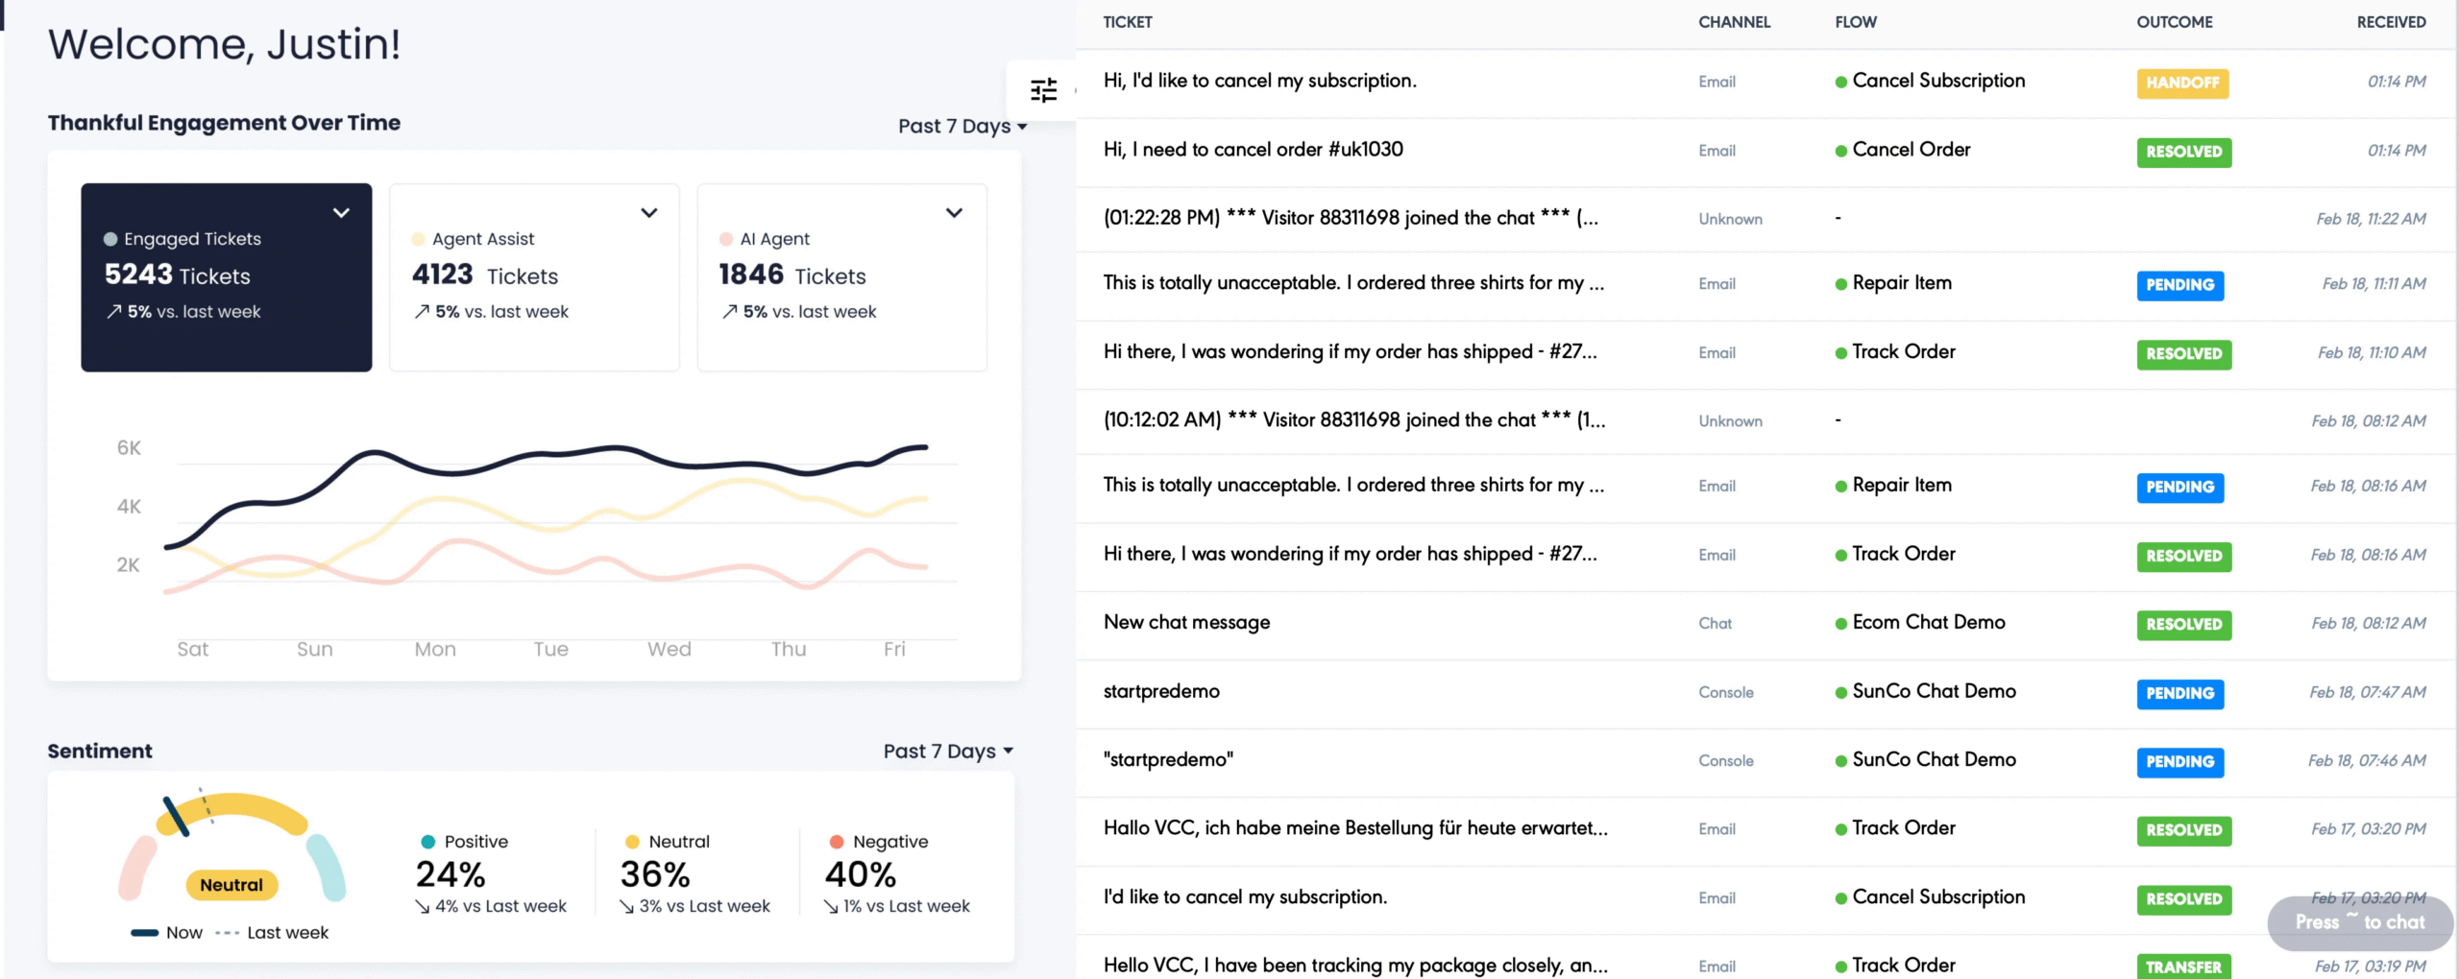Sort by TICKET column header
Screen dimensions: 2459x979
[x=1128, y=22]
